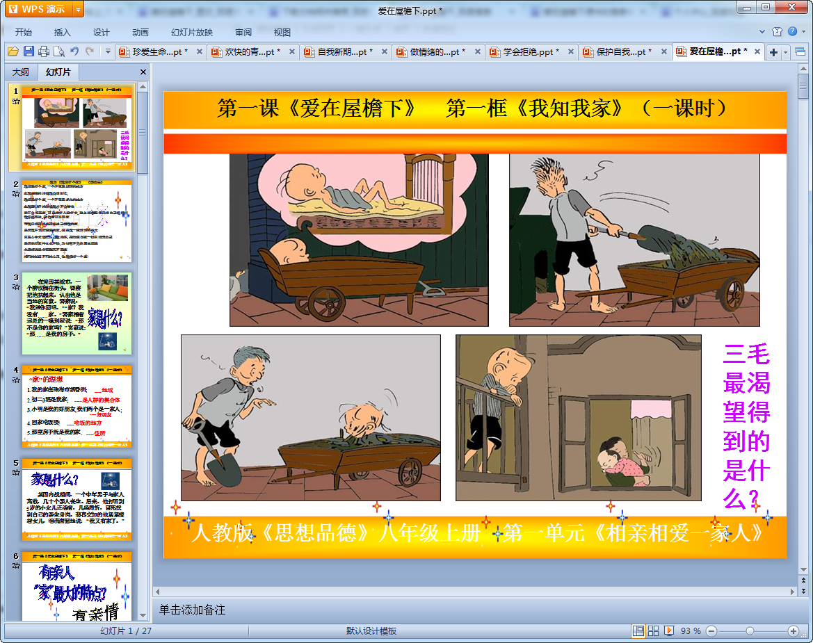
Task: Close the slide thumbnail pane
Action: click(x=143, y=72)
